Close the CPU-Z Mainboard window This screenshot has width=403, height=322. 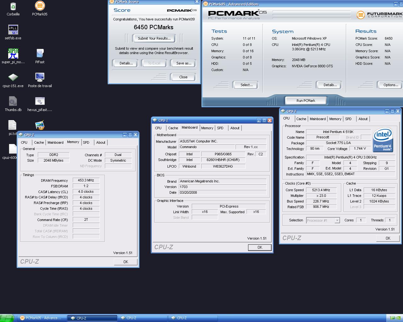click(270, 120)
